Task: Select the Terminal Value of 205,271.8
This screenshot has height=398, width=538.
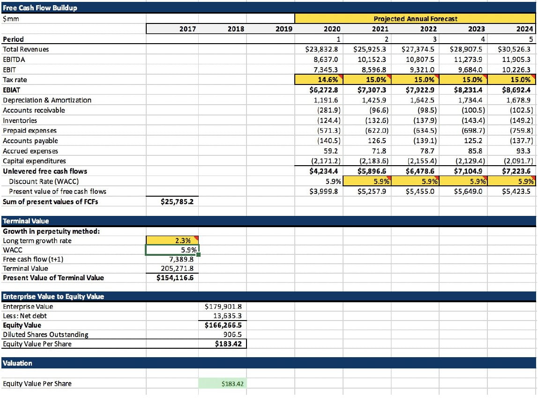Action: [172, 268]
